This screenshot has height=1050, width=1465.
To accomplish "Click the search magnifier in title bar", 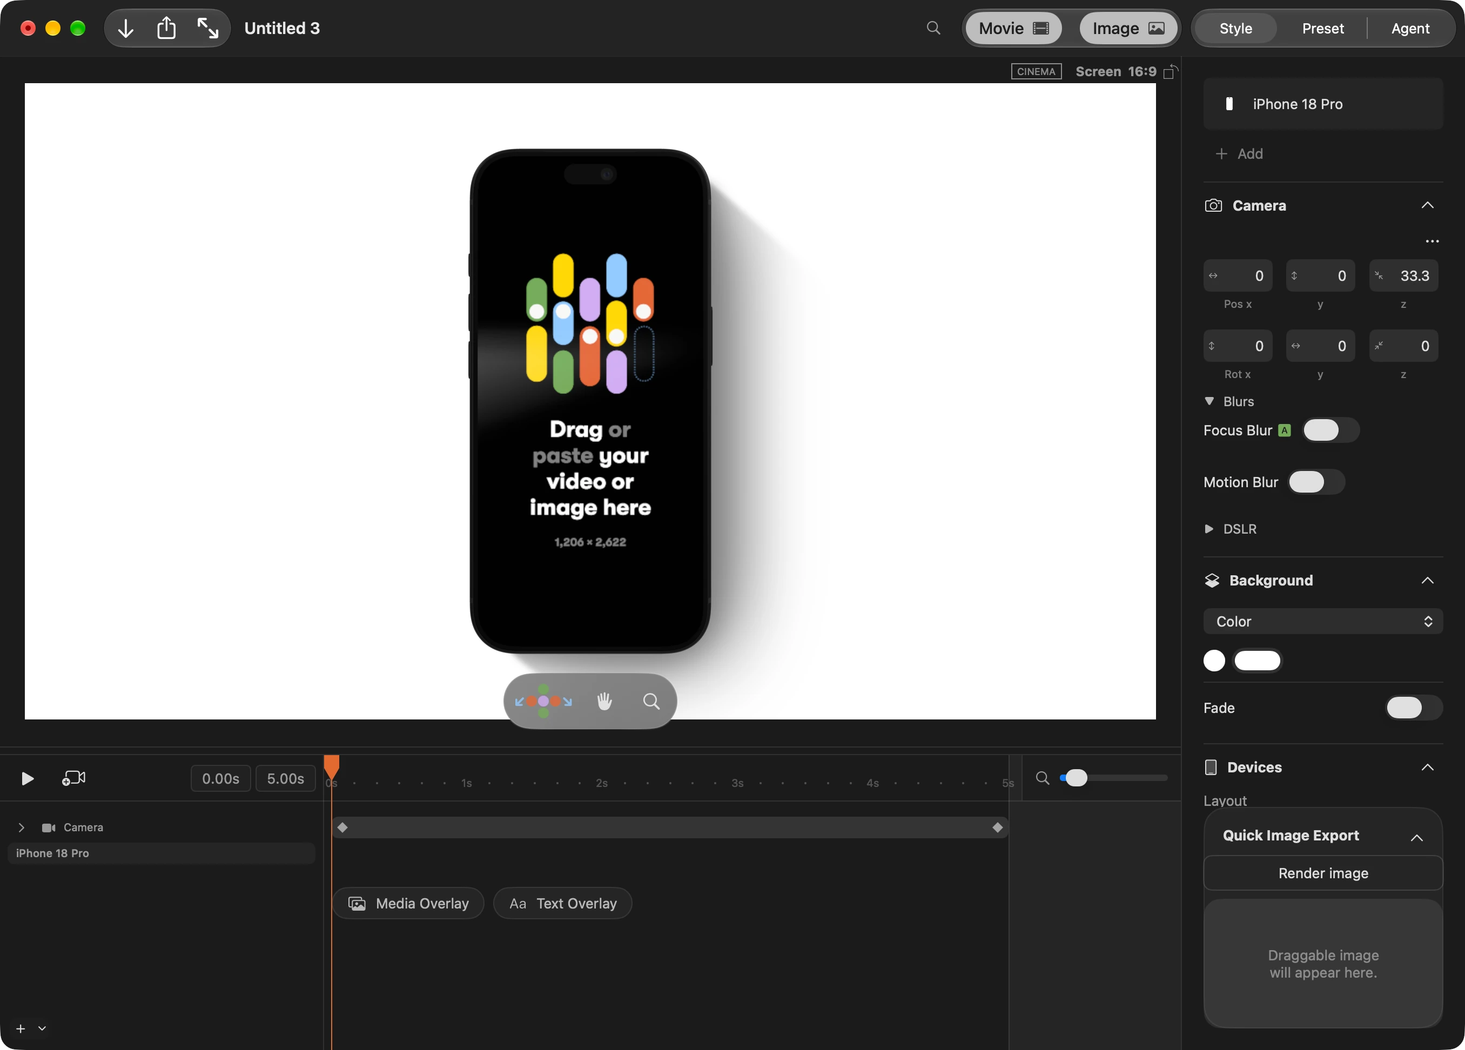I will (x=933, y=28).
